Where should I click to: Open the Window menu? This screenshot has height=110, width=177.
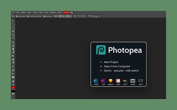pyautogui.click(x=53, y=12)
